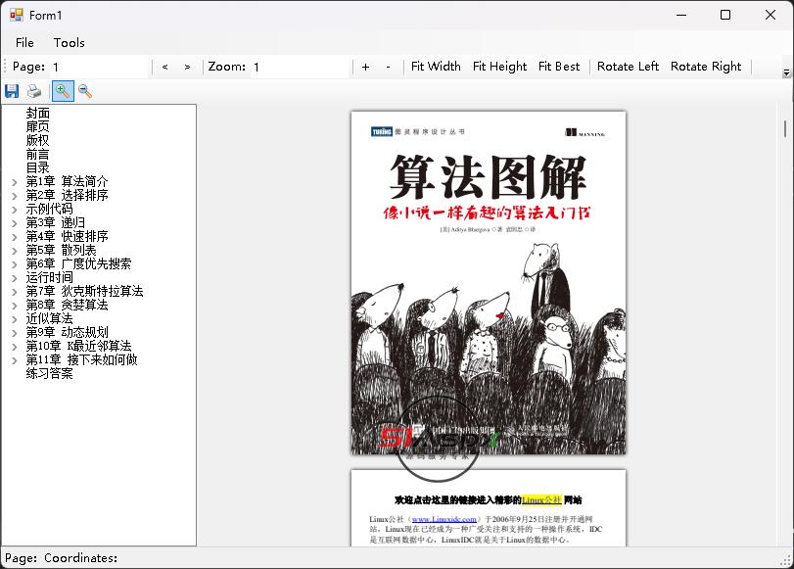Expand the 示例代码 node

click(15, 210)
